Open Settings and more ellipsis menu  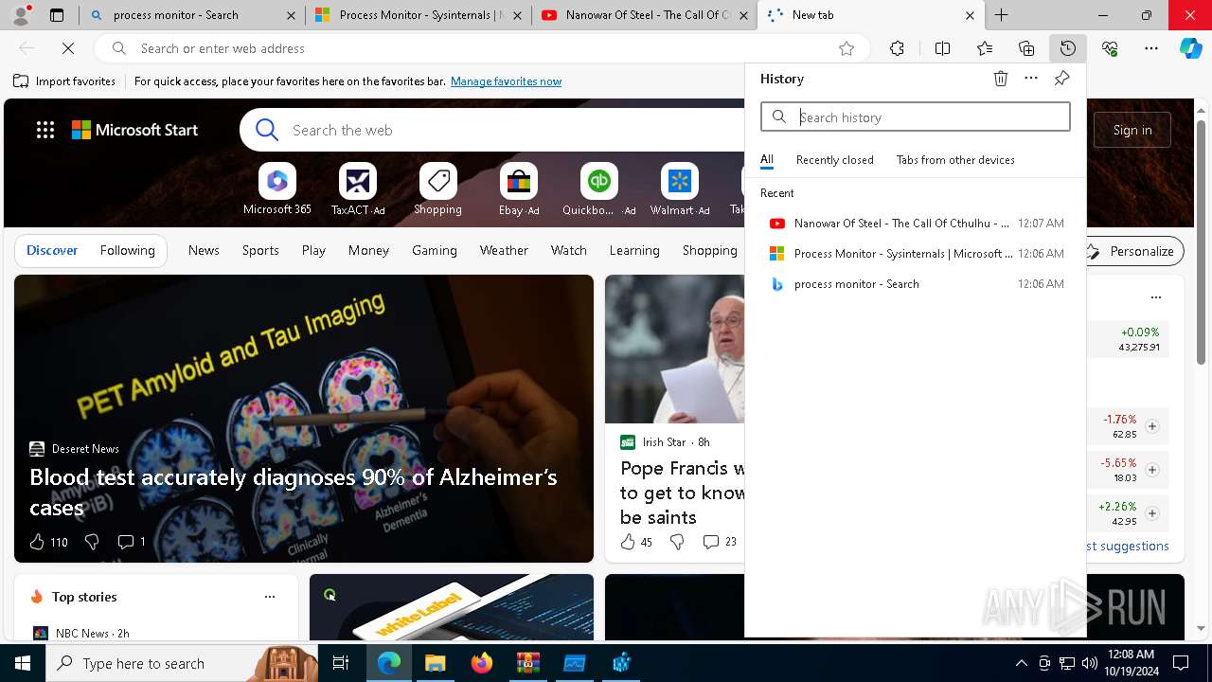pos(1151,48)
